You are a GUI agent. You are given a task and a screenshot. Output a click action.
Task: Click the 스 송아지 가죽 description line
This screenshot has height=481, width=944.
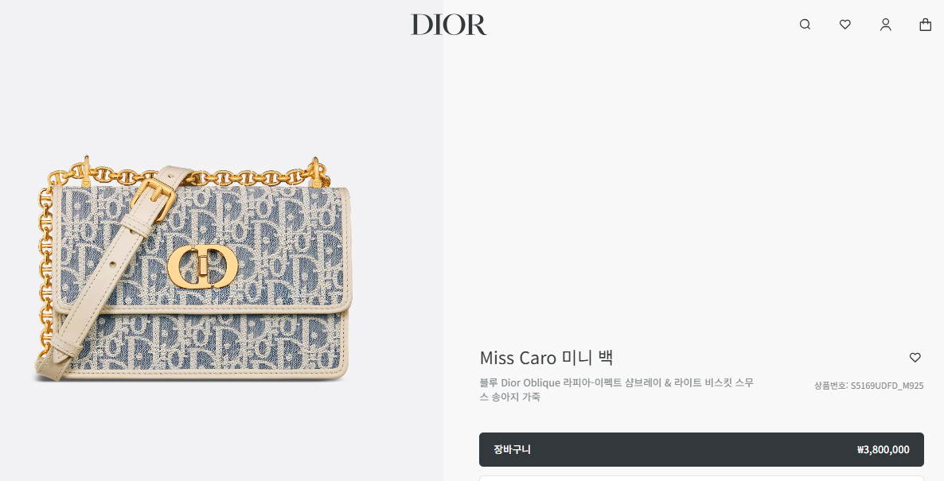coord(509,397)
